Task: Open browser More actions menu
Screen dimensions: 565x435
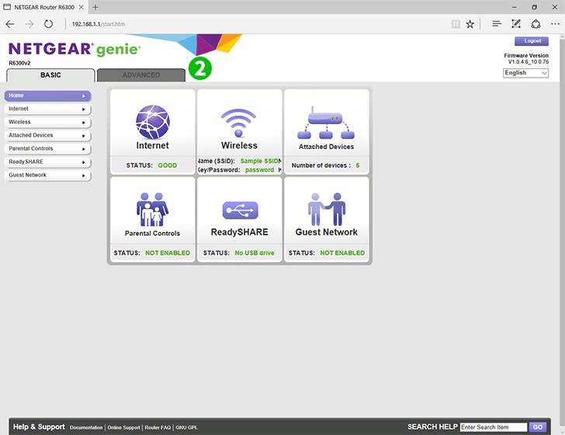Action: tap(555, 24)
